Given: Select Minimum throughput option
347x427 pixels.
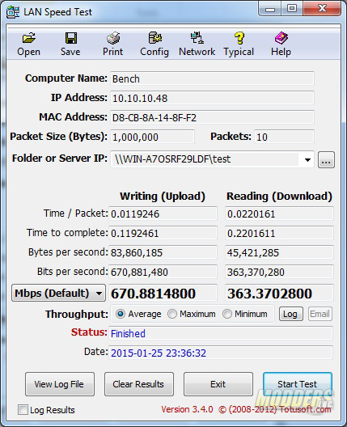Looking at the screenshot, I should point(227,314).
